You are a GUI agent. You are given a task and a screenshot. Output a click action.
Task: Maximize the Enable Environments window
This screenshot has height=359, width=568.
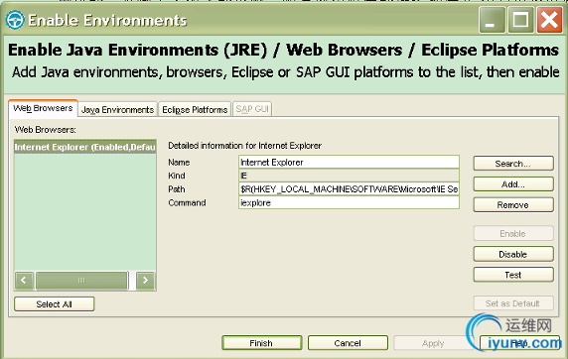click(520, 20)
